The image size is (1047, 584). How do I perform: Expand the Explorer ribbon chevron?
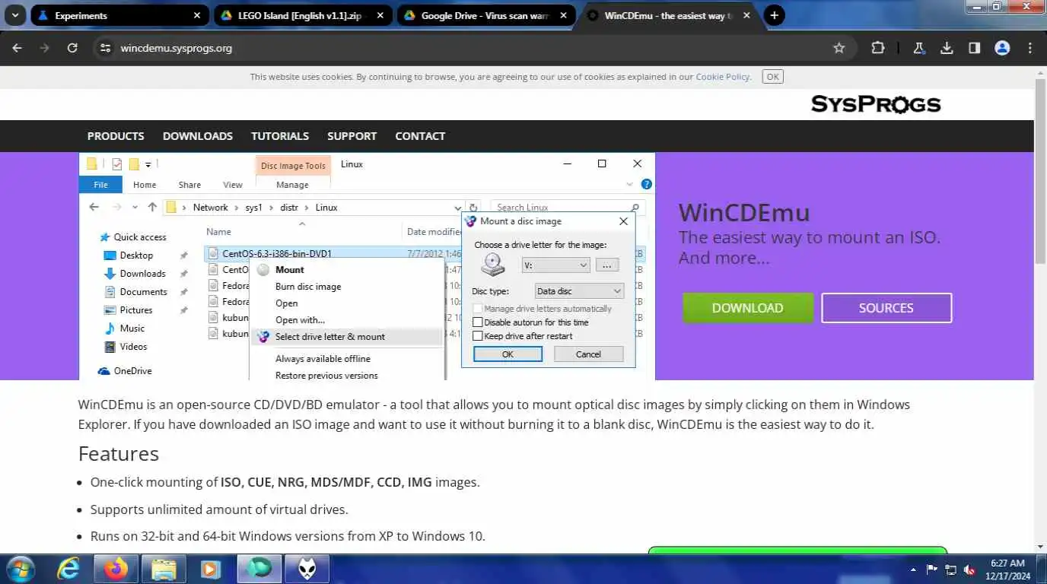(x=629, y=184)
